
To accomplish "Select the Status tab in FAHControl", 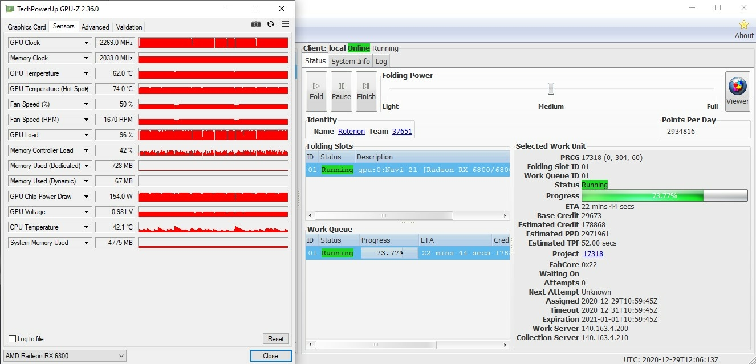I will (x=315, y=61).
